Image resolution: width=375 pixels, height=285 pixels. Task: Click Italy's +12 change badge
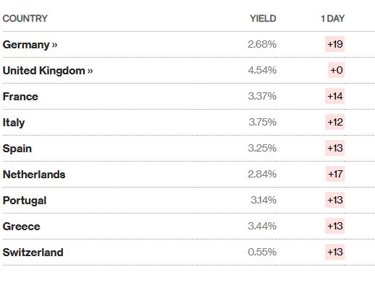pyautogui.click(x=335, y=122)
